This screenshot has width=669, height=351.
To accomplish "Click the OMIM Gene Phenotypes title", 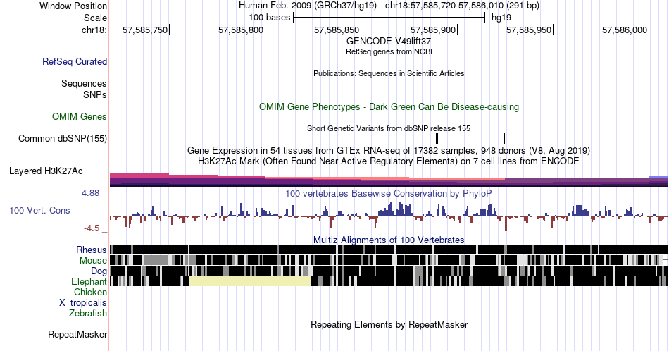I will 389,106.
